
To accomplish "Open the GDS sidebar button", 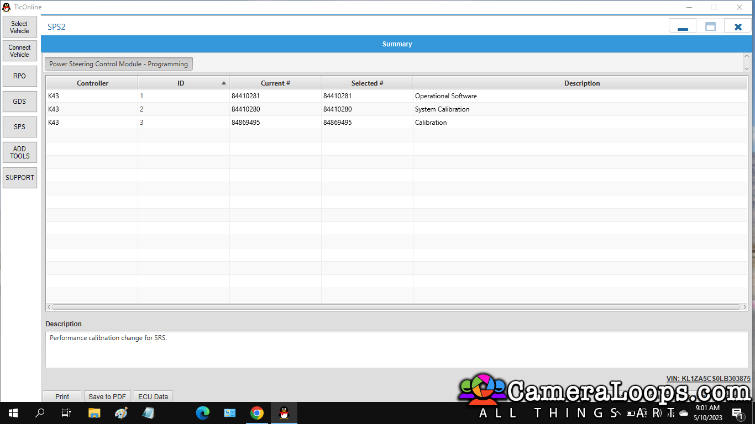I will coord(19,102).
